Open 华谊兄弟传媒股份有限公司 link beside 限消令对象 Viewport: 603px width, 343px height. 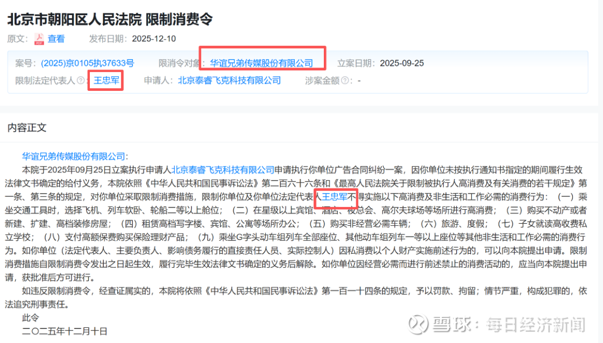point(261,64)
